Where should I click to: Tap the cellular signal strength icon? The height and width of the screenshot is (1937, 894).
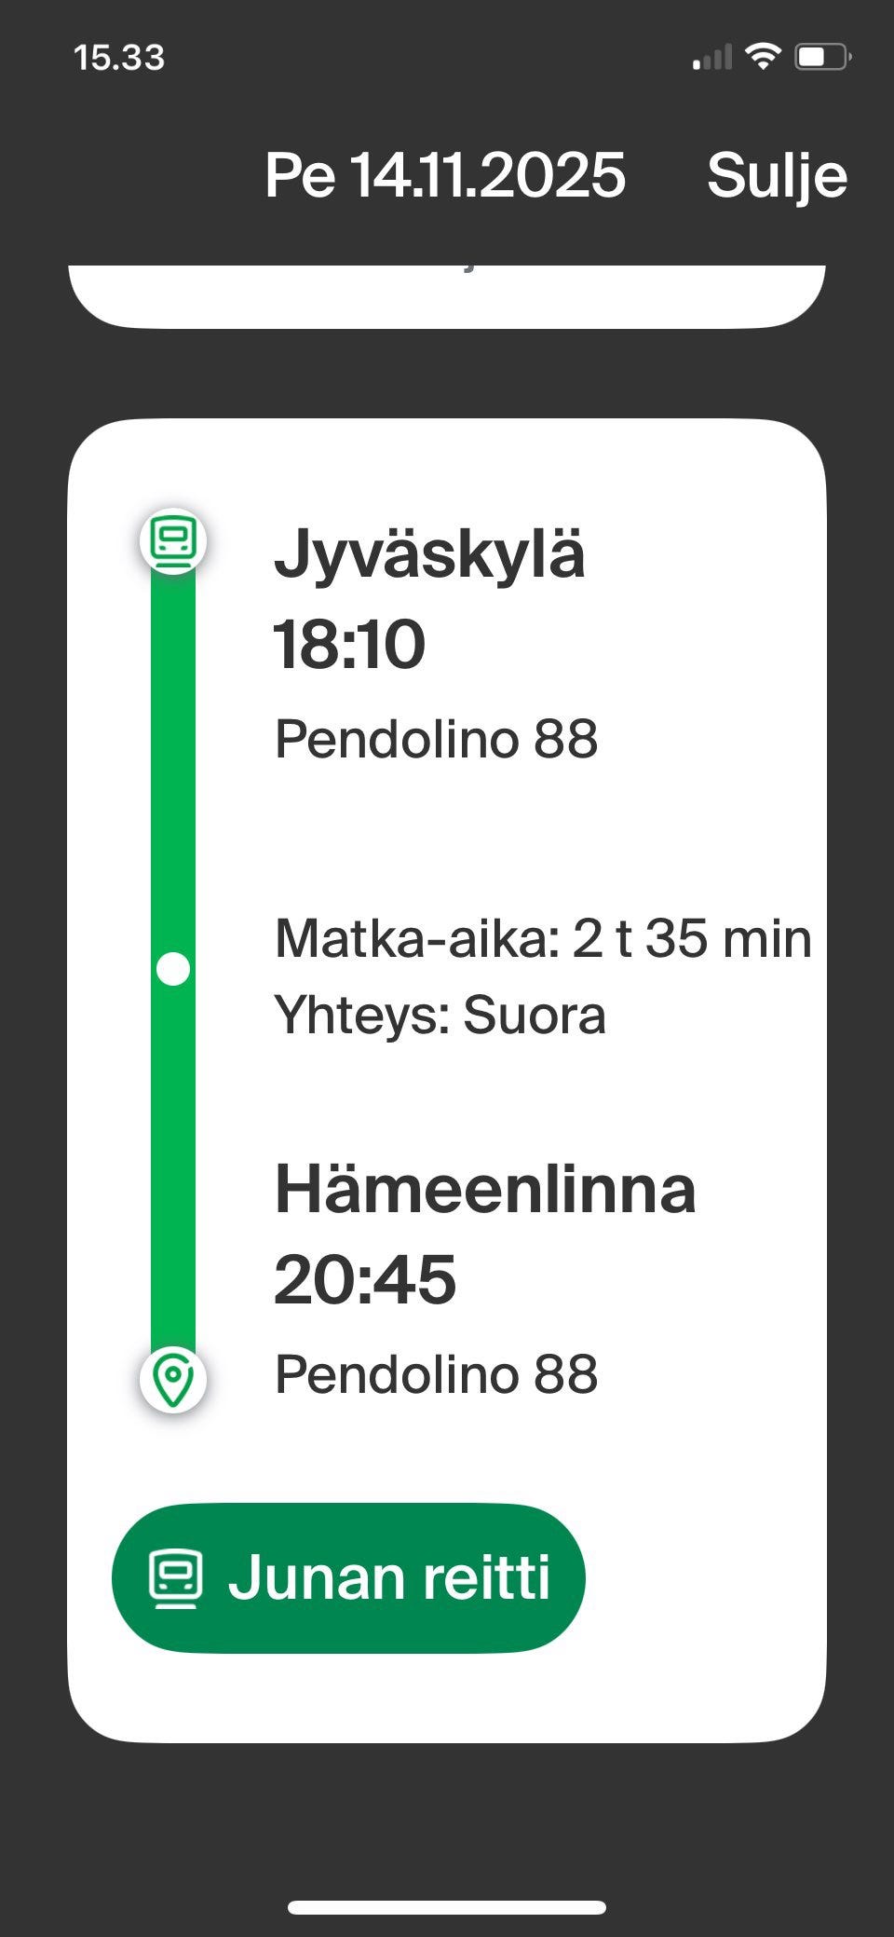pyautogui.click(x=712, y=59)
